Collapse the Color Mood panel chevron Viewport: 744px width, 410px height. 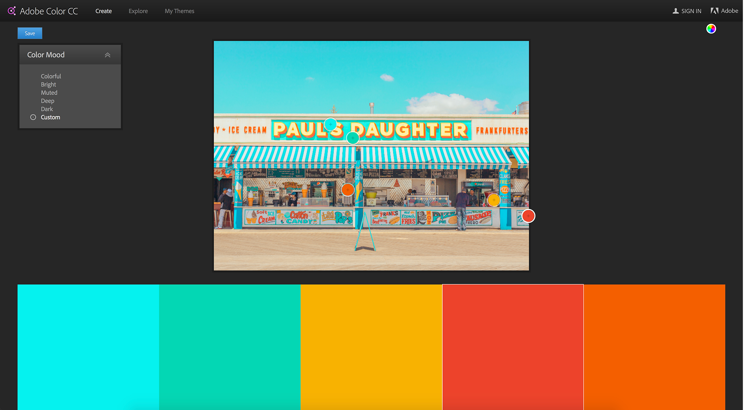[x=108, y=55]
